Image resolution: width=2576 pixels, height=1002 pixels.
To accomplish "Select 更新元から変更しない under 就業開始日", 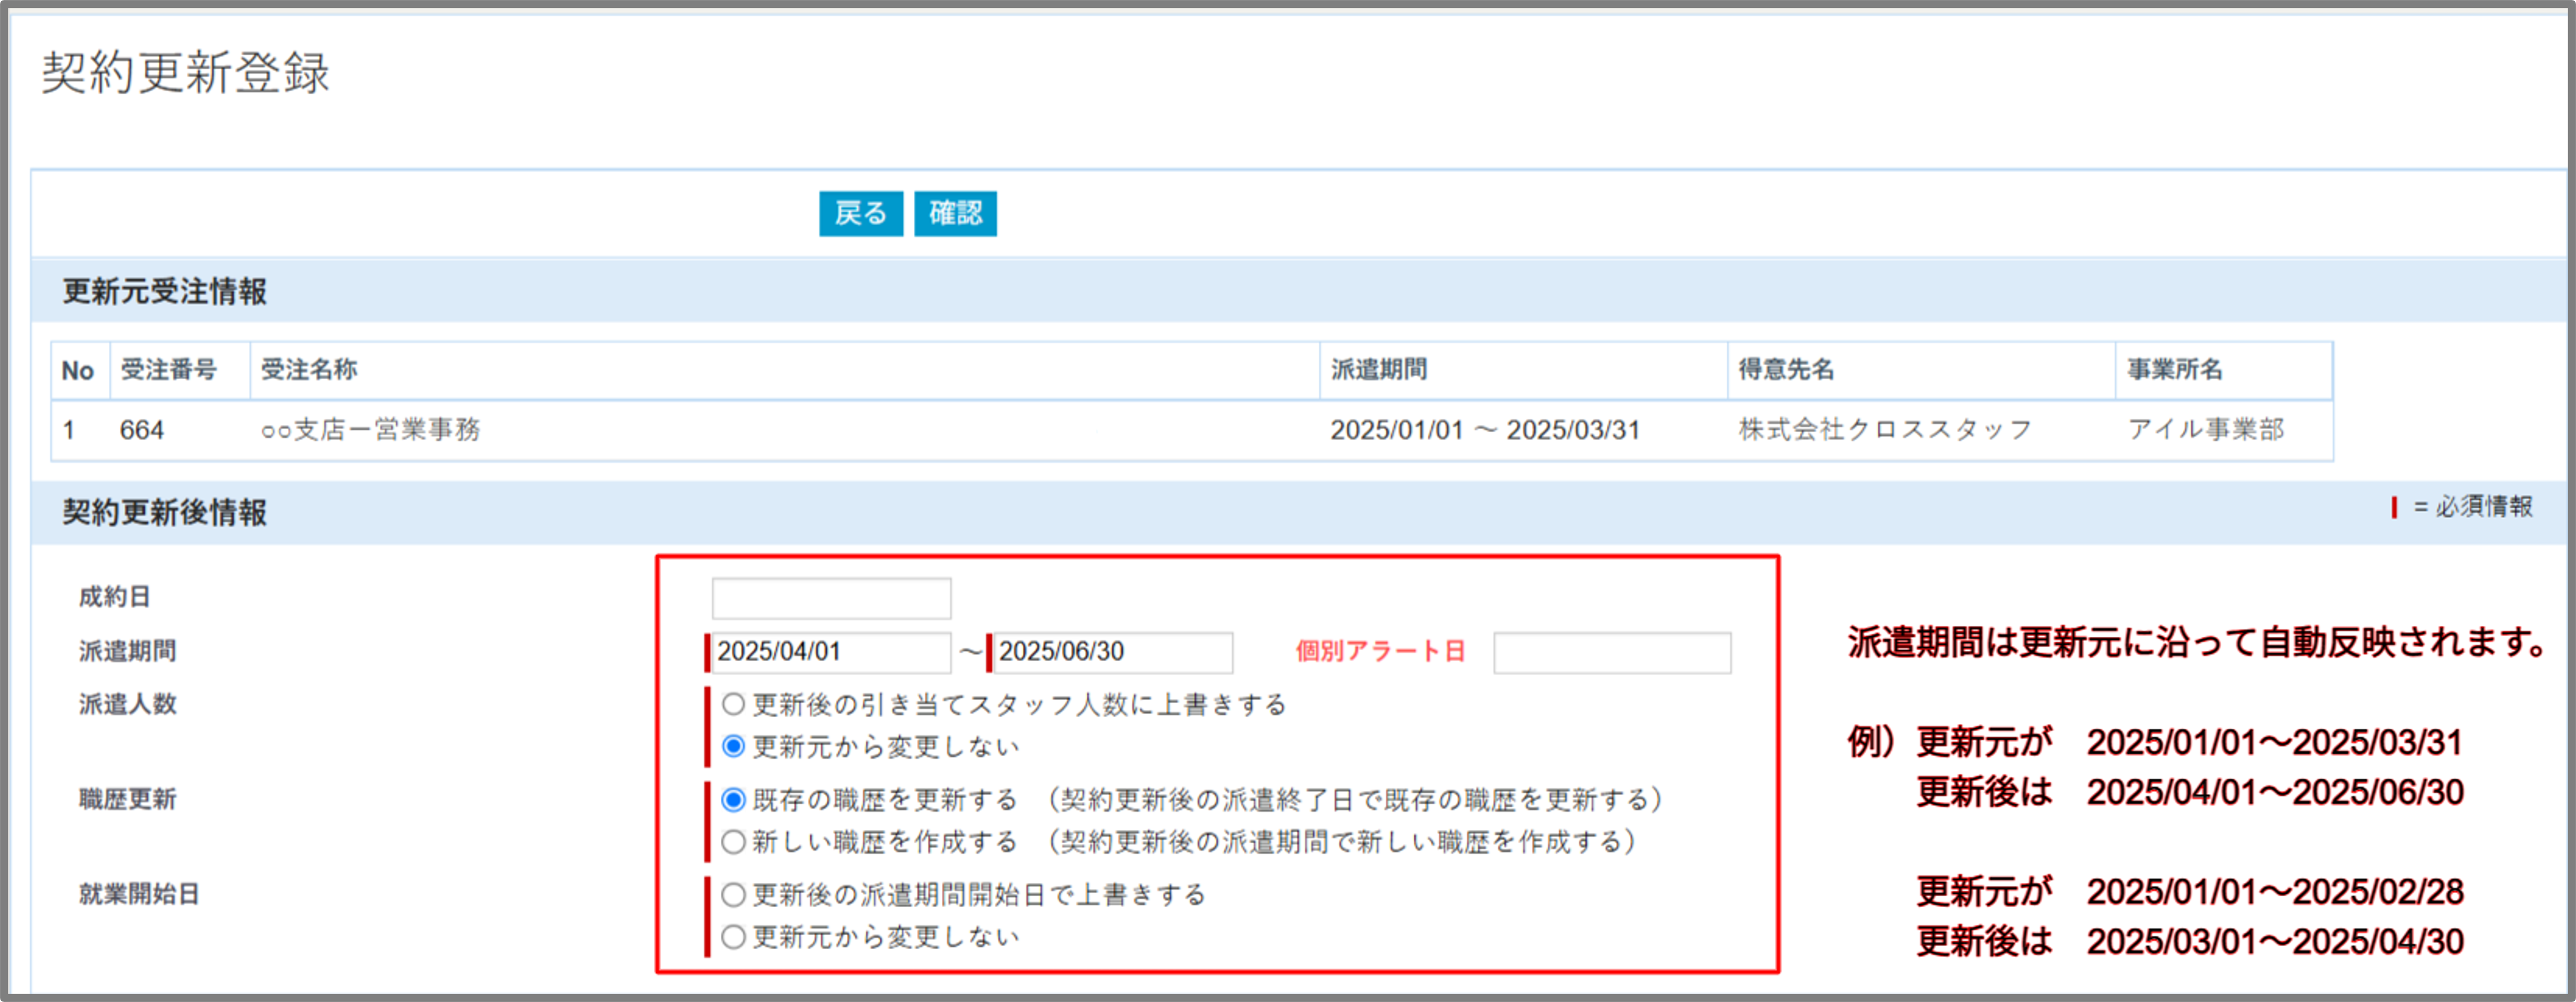I will tap(734, 936).
